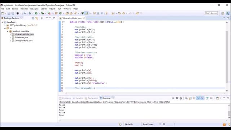Screen dimensions: 231x130
Task: Toggle Word Wrap in Console
Action: click(x=194, y=98)
